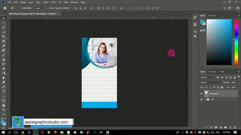Delete layer using trash icon
This screenshot has width=241, height=135.
(235, 127)
